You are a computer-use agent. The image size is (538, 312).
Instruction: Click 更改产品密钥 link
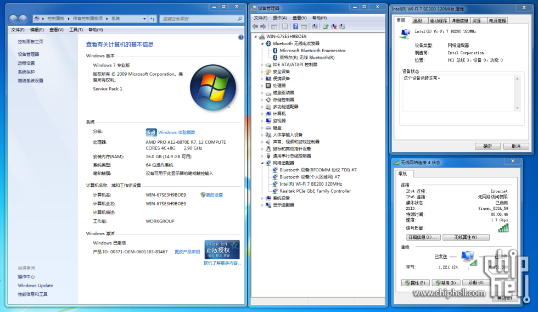tap(187, 252)
